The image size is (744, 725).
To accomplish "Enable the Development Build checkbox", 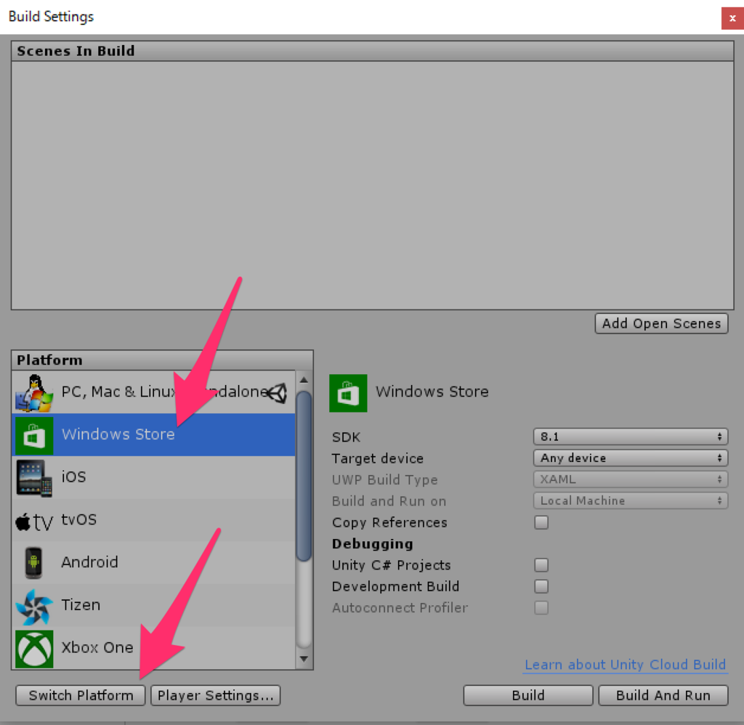I will click(541, 586).
